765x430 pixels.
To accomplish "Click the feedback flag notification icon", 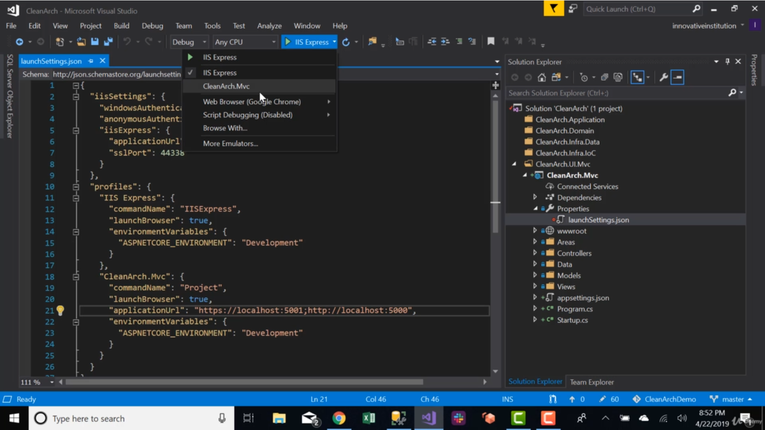I will [x=553, y=9].
